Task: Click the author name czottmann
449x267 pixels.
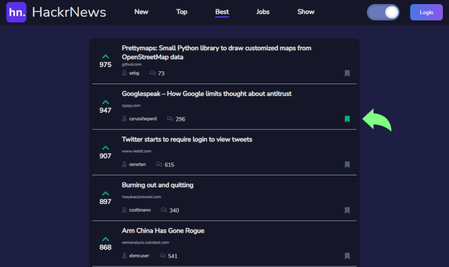Action: (140, 210)
